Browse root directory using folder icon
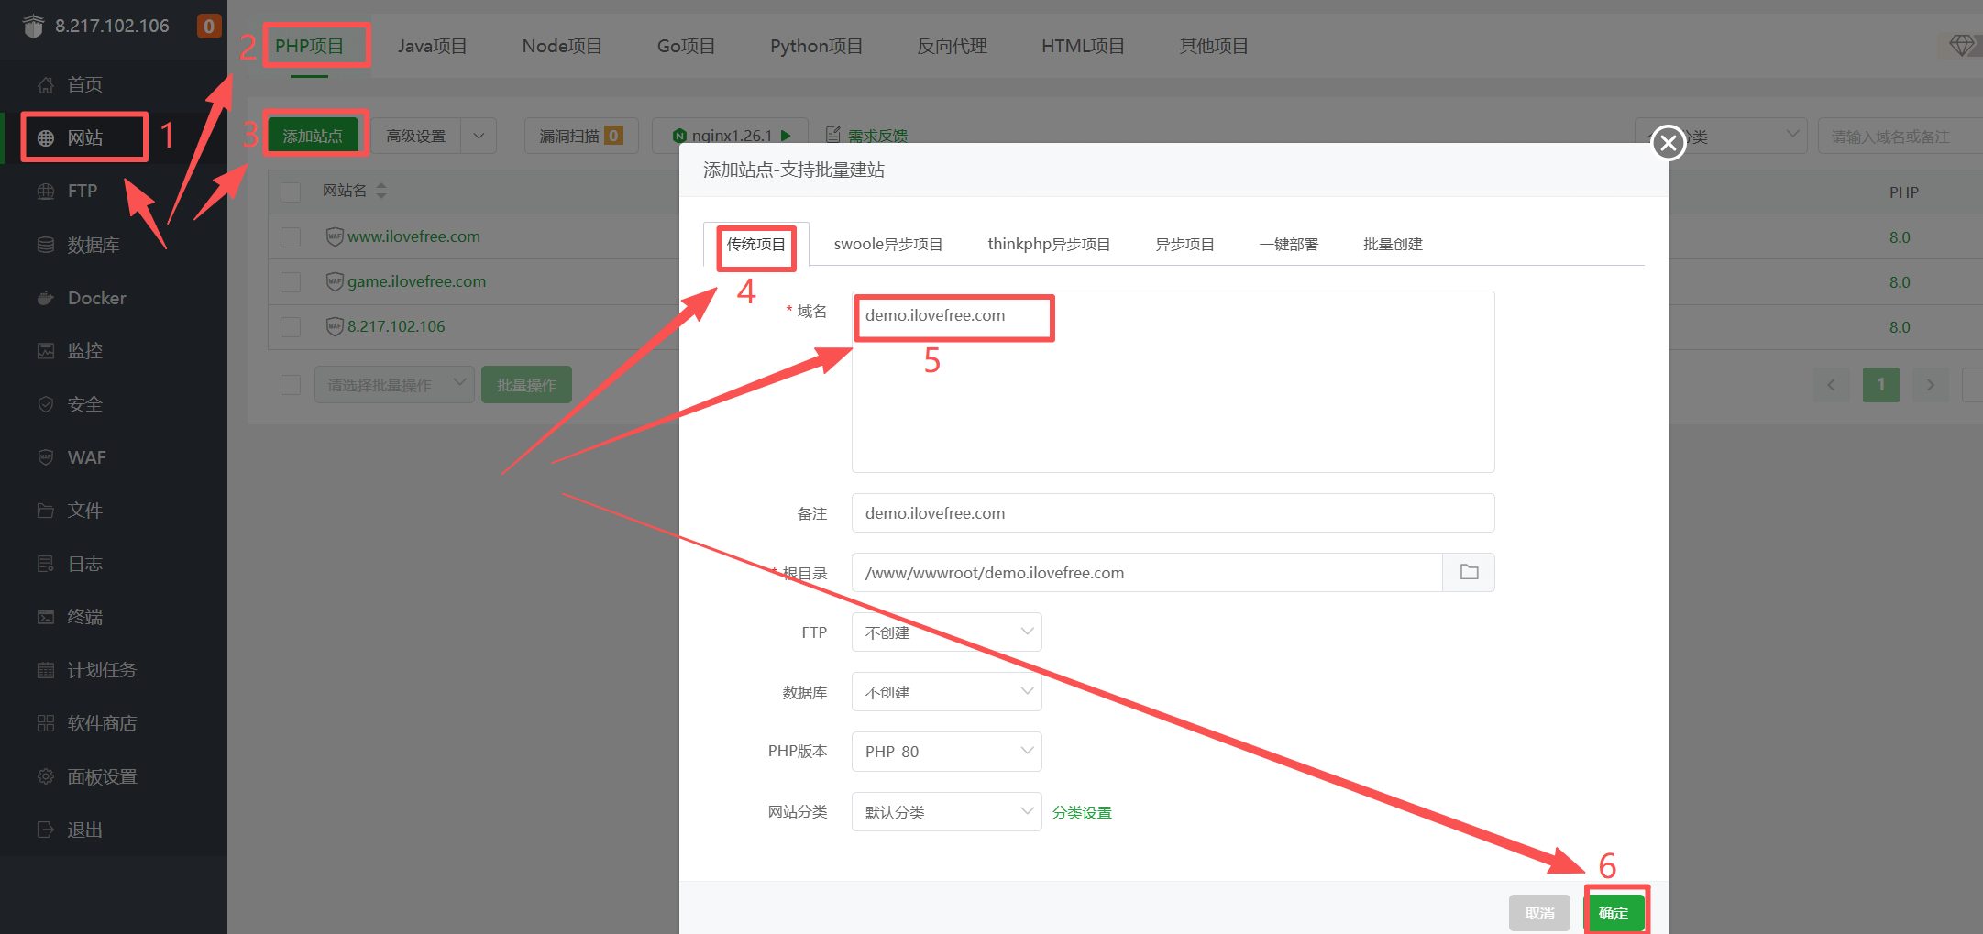 [1469, 572]
